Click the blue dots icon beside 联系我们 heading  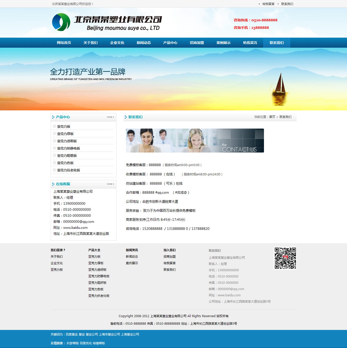pyautogui.click(x=126, y=117)
